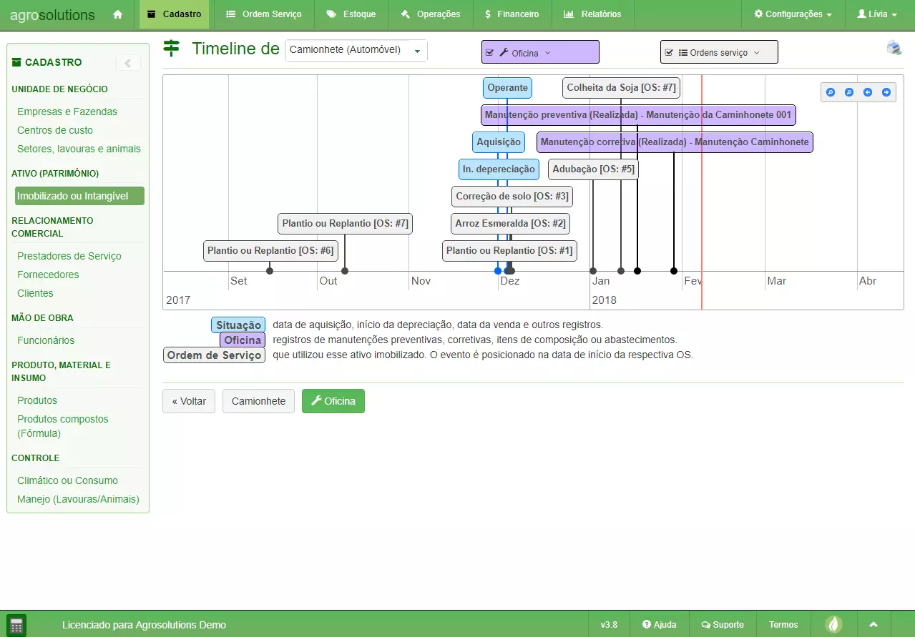
Task: Open the Lívia user menu
Action: coord(876,14)
